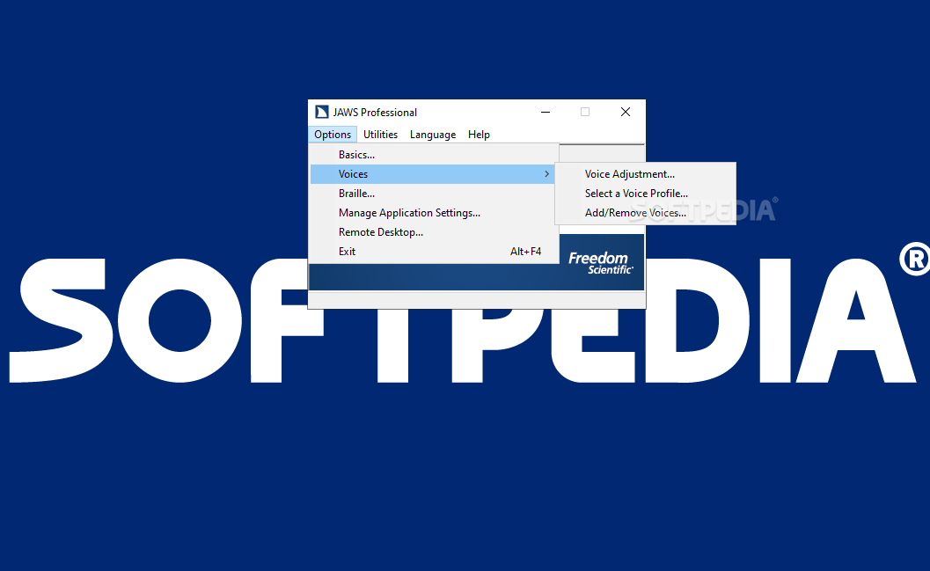Viewport: 930px width, 571px height.
Task: Open the Options menu
Action: (333, 135)
